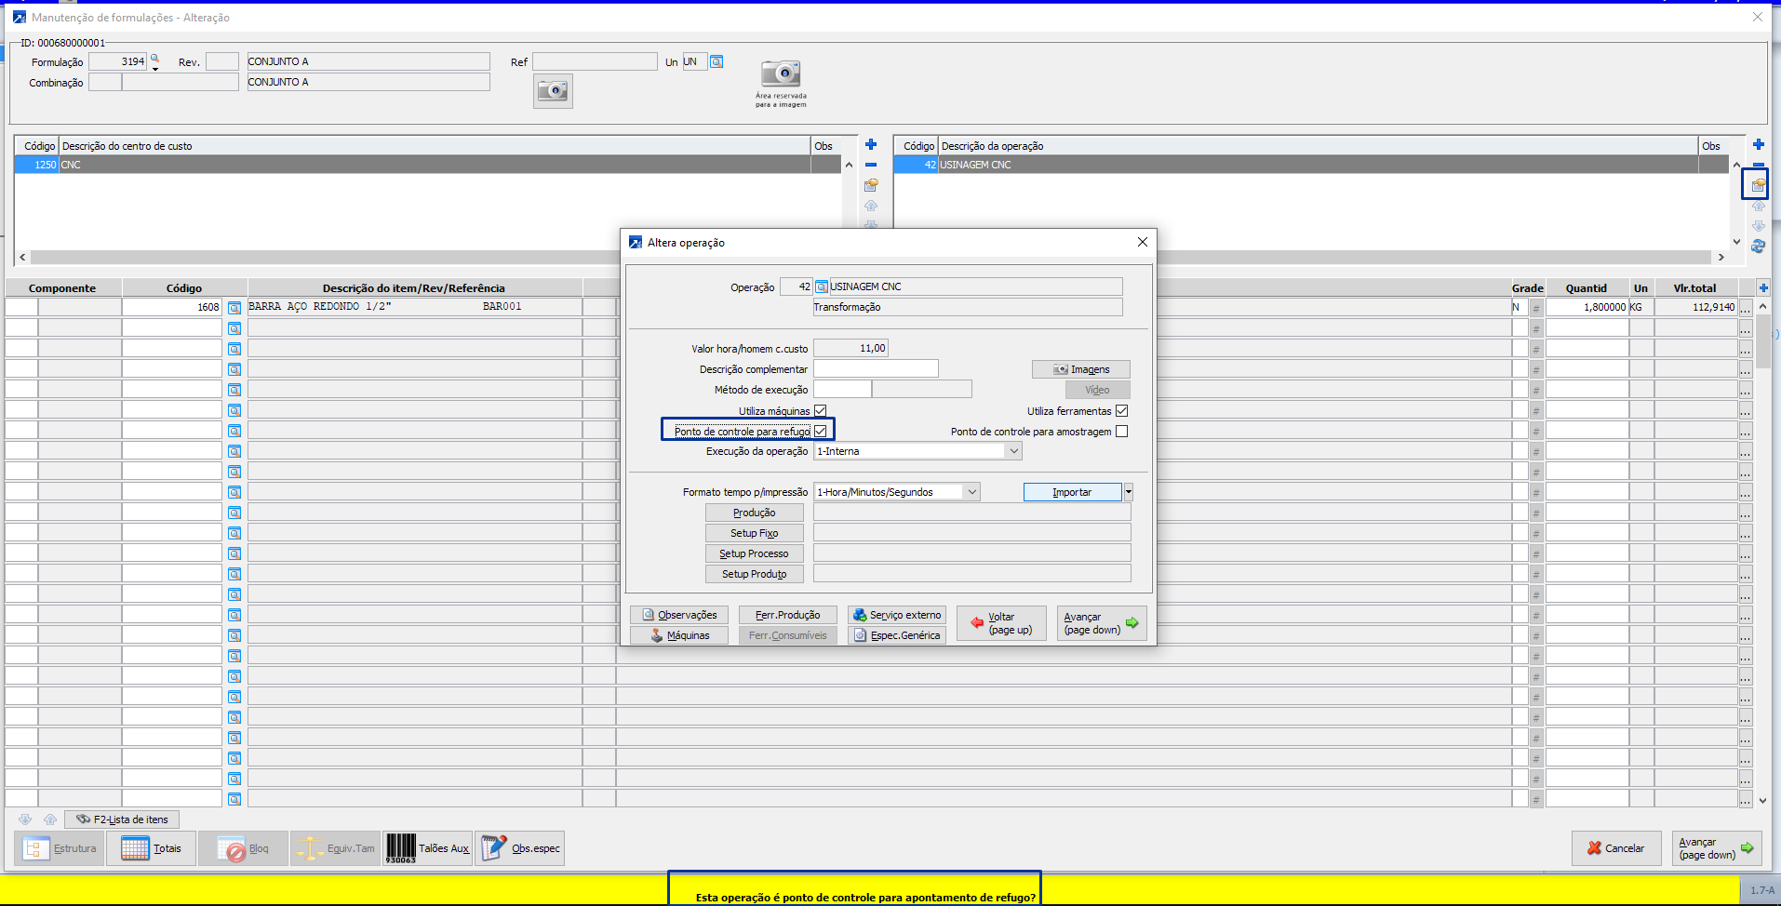Click the blue minus icon in the cost center list

click(871, 165)
